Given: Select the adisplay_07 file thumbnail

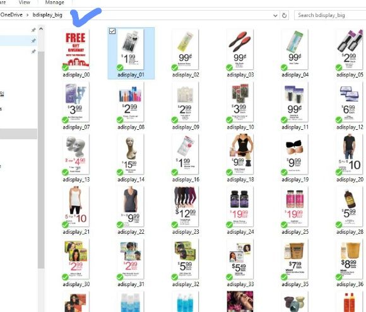Looking at the screenshot, I should [76, 101].
